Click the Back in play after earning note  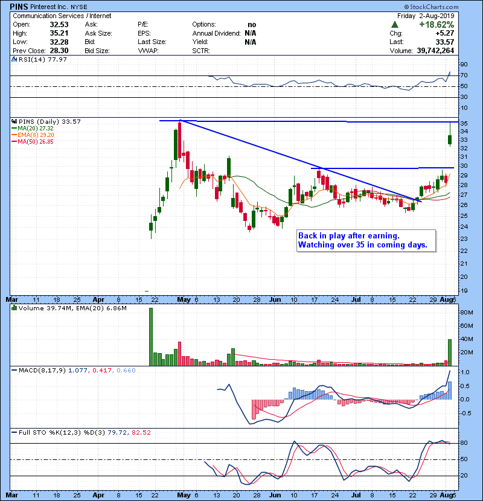(366, 240)
